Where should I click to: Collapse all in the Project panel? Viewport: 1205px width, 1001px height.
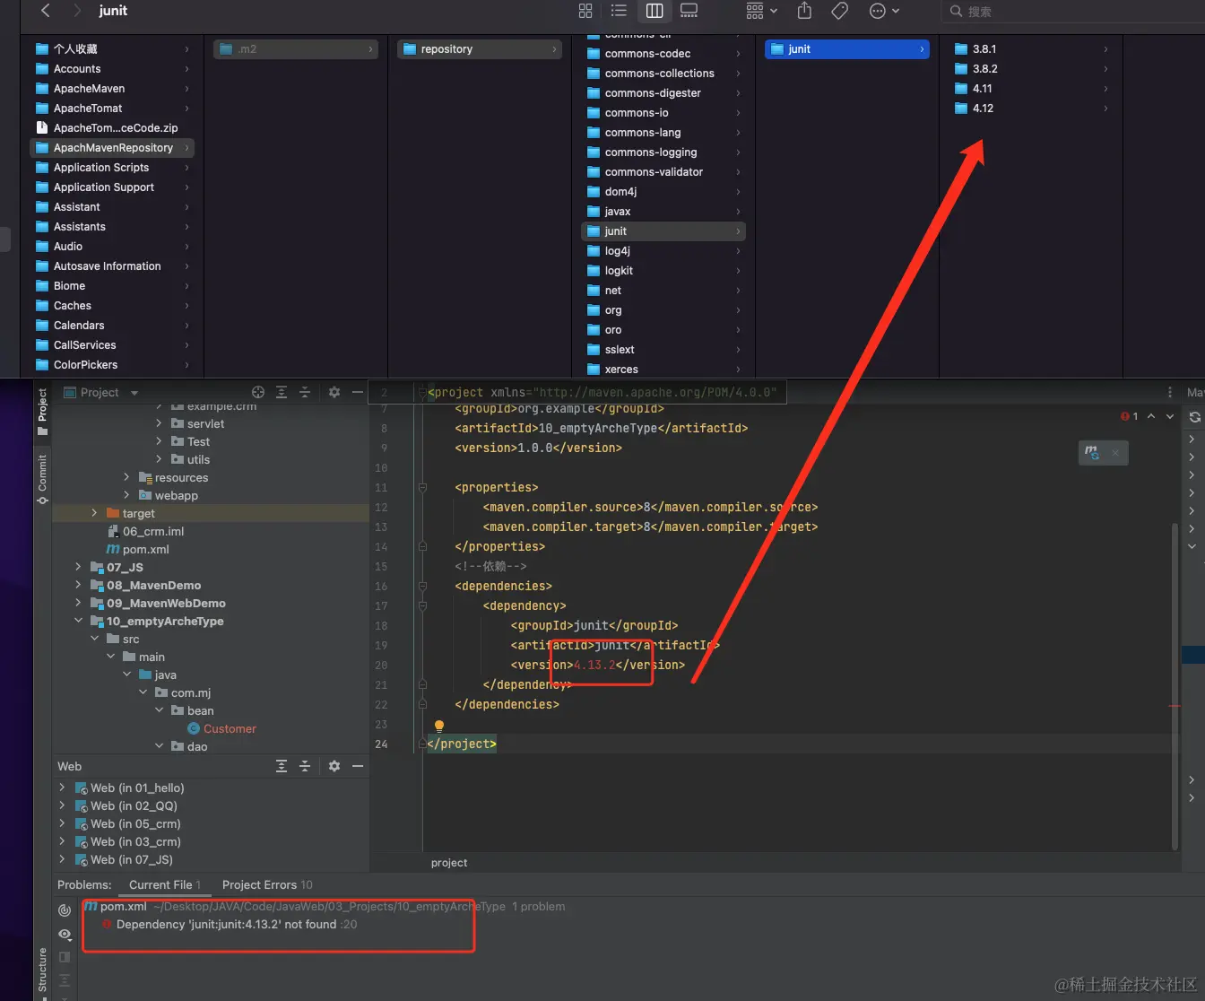305,392
